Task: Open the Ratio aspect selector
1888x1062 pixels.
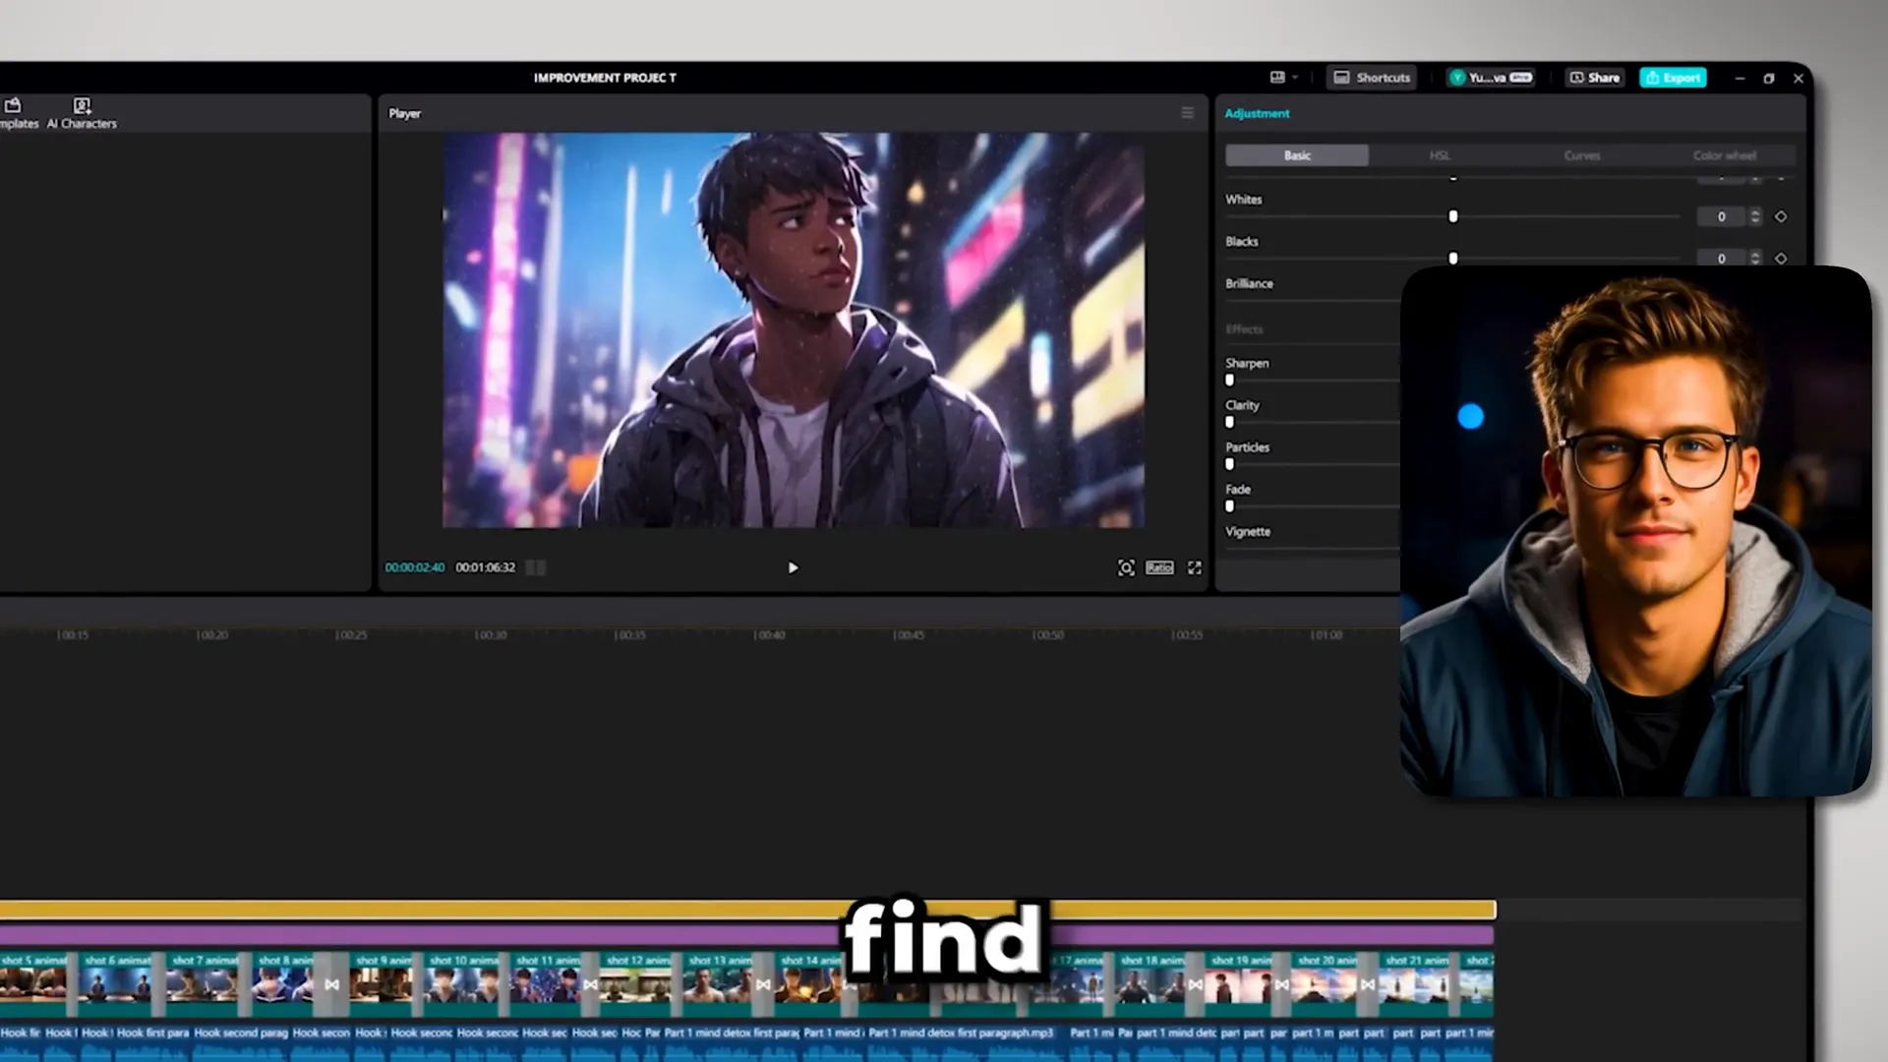Action: (1159, 567)
